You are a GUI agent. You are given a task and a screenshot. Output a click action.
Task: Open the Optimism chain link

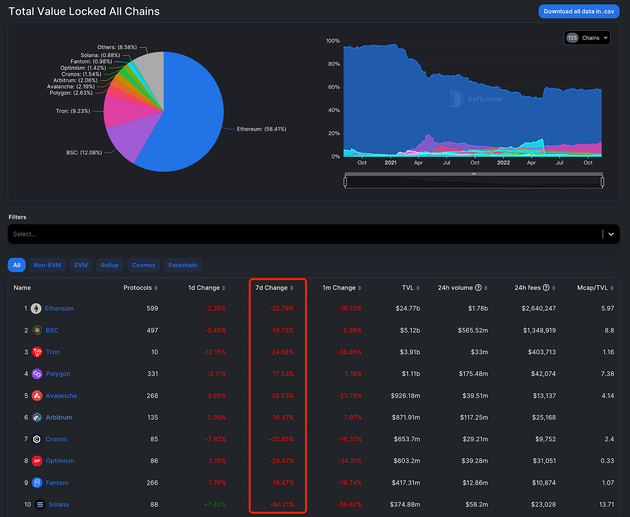[x=60, y=461]
